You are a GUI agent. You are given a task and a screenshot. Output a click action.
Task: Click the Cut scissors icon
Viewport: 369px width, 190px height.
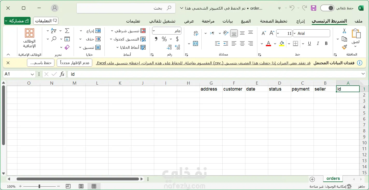344,31
